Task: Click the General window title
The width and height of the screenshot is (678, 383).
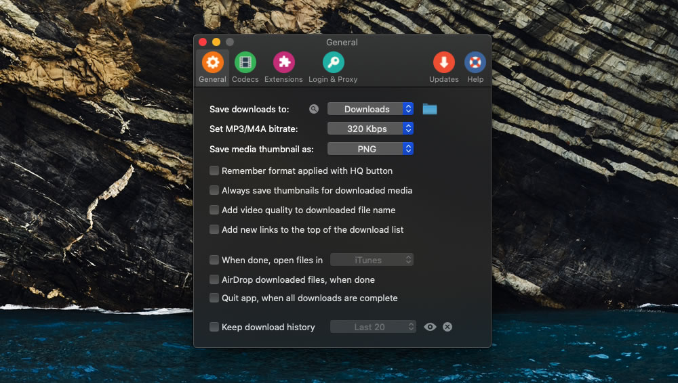Action: (x=342, y=43)
